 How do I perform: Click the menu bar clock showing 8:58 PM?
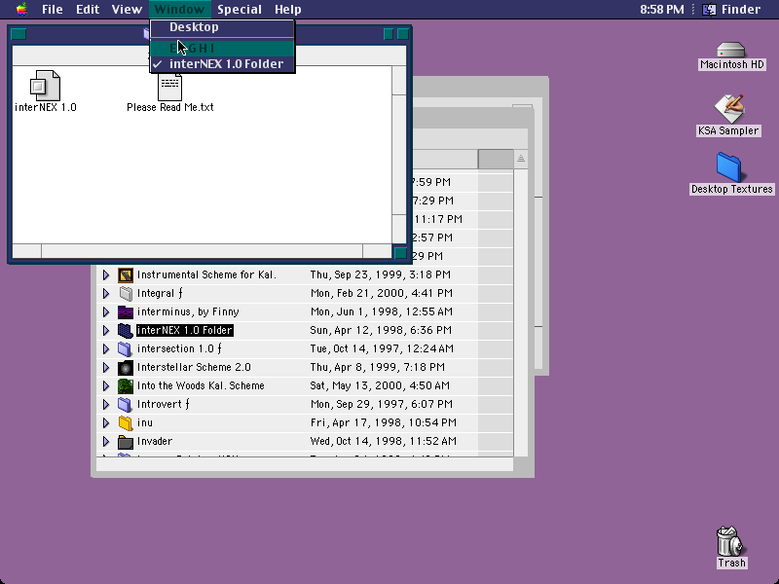(662, 10)
